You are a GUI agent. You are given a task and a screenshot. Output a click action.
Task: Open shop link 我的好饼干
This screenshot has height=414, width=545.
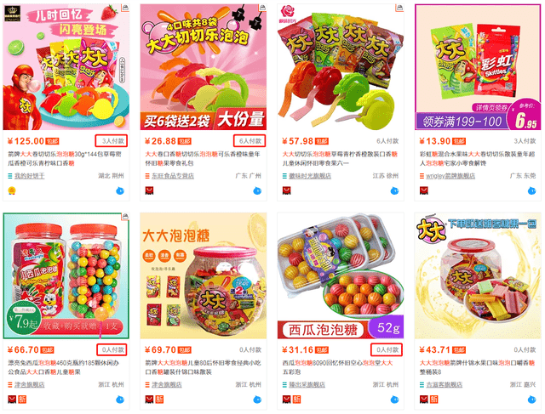pyautogui.click(x=29, y=176)
